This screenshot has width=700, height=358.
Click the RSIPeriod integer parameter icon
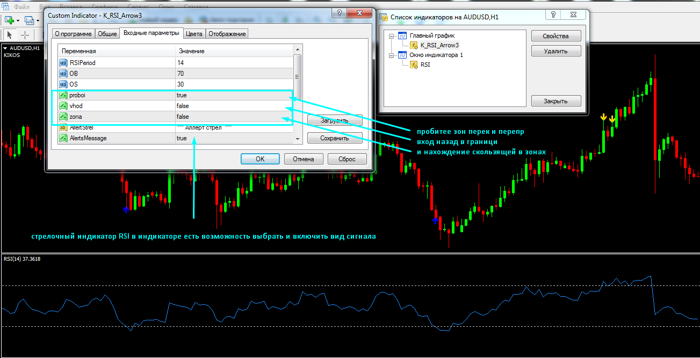coord(63,63)
